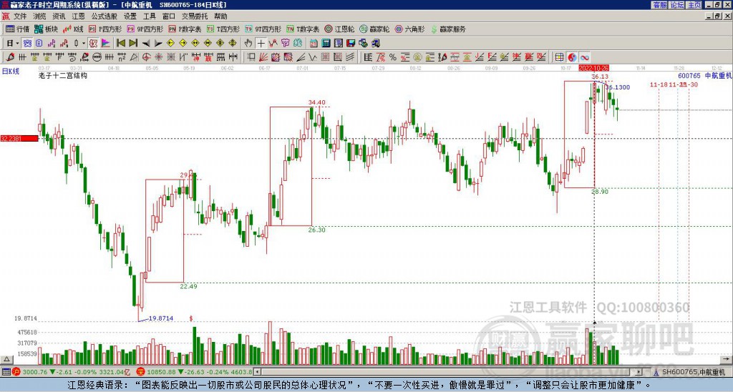
Task: Click the 行情 toolbar button
Action: tap(18, 29)
